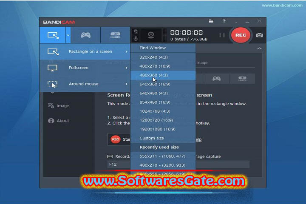Click the BANDICAM logo in title bar
This screenshot has width=306, height=204.
[59, 22]
